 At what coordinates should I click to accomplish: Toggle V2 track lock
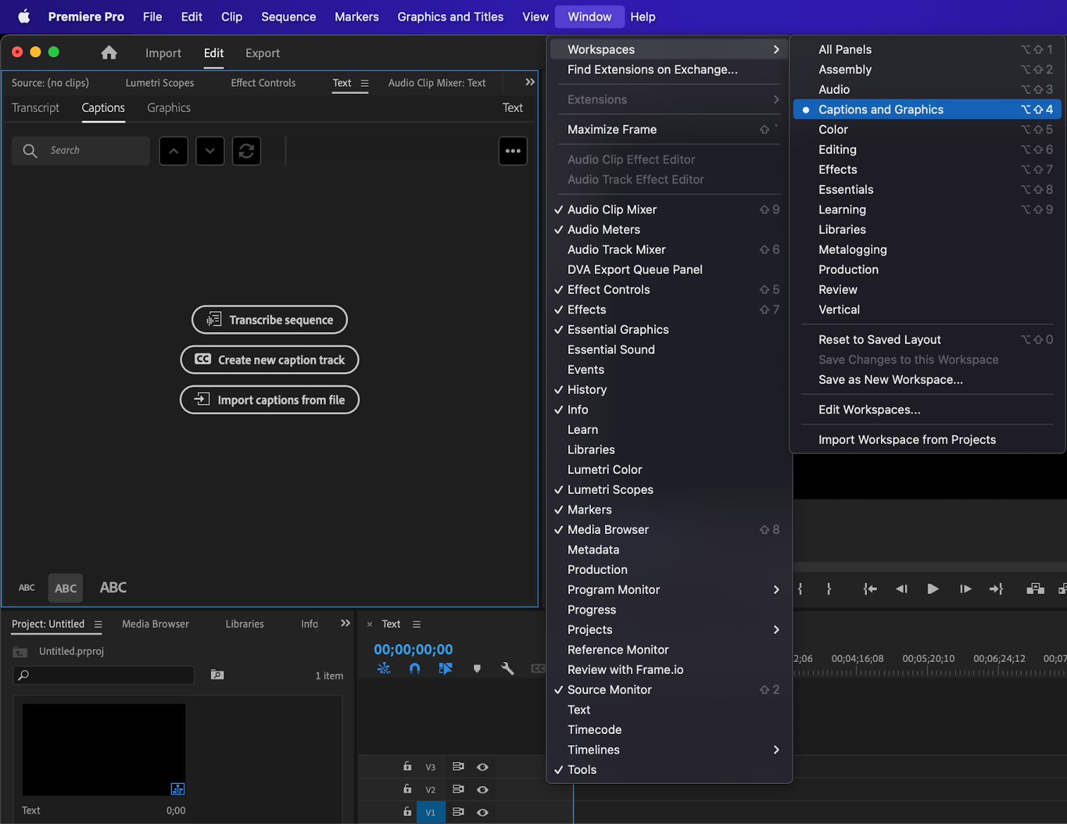pyautogui.click(x=407, y=789)
